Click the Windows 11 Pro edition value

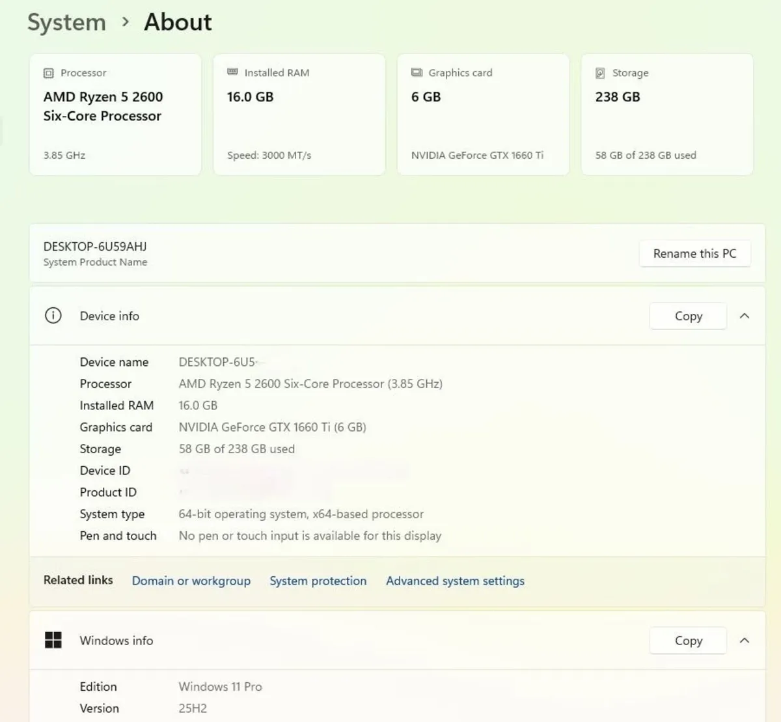point(220,686)
